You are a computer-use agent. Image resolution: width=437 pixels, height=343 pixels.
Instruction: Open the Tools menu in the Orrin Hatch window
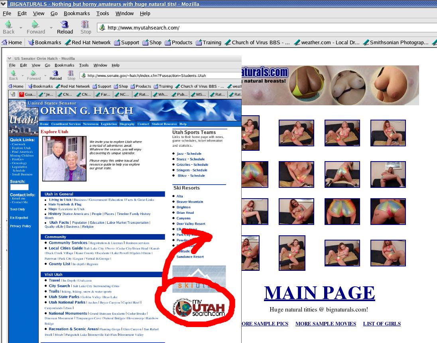84,65
